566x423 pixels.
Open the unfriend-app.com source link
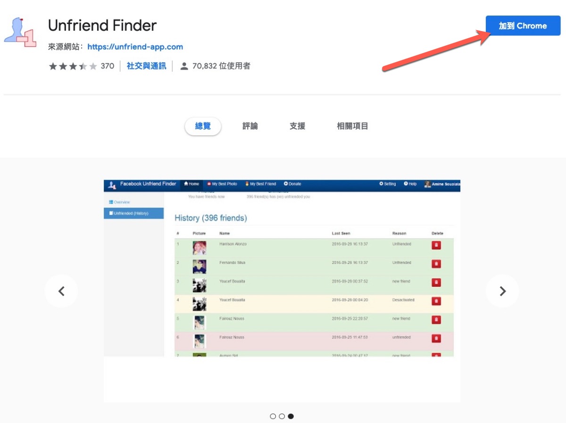(x=135, y=47)
